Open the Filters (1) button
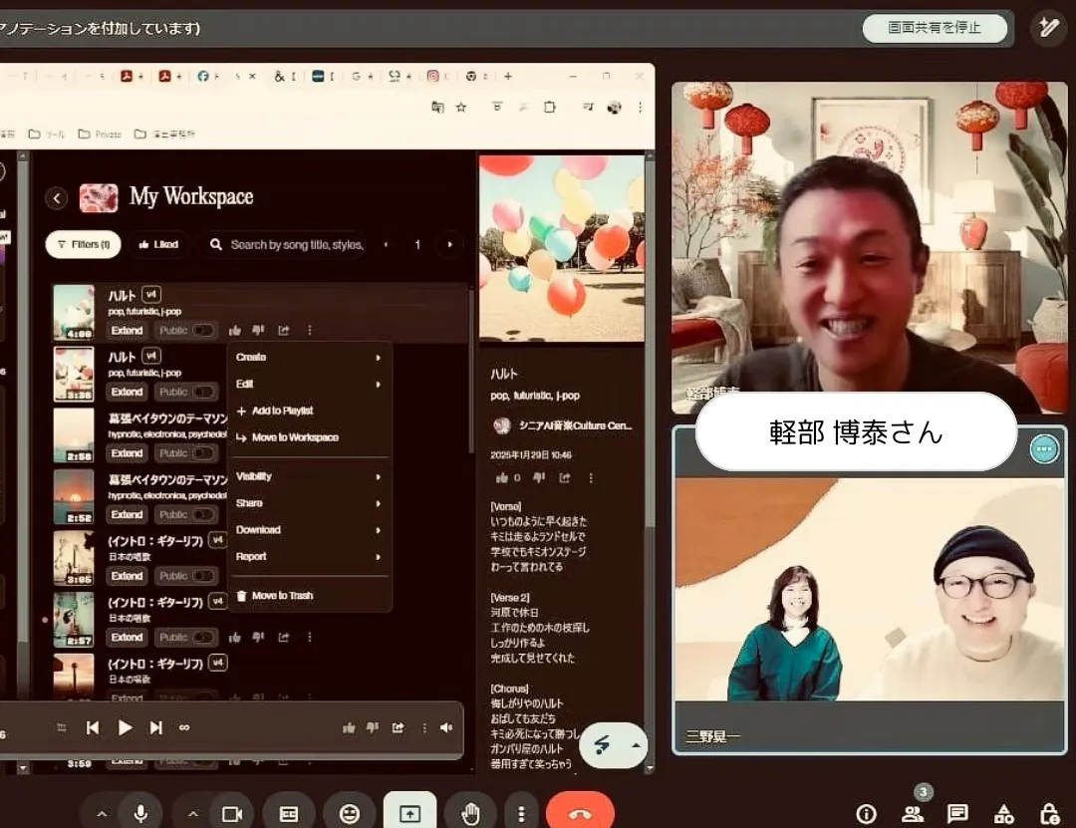The image size is (1076, 828). click(84, 244)
